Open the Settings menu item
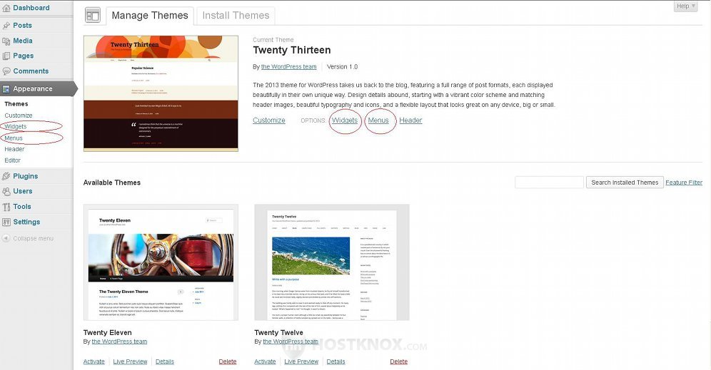Image resolution: width=711 pixels, height=370 pixels. click(26, 222)
